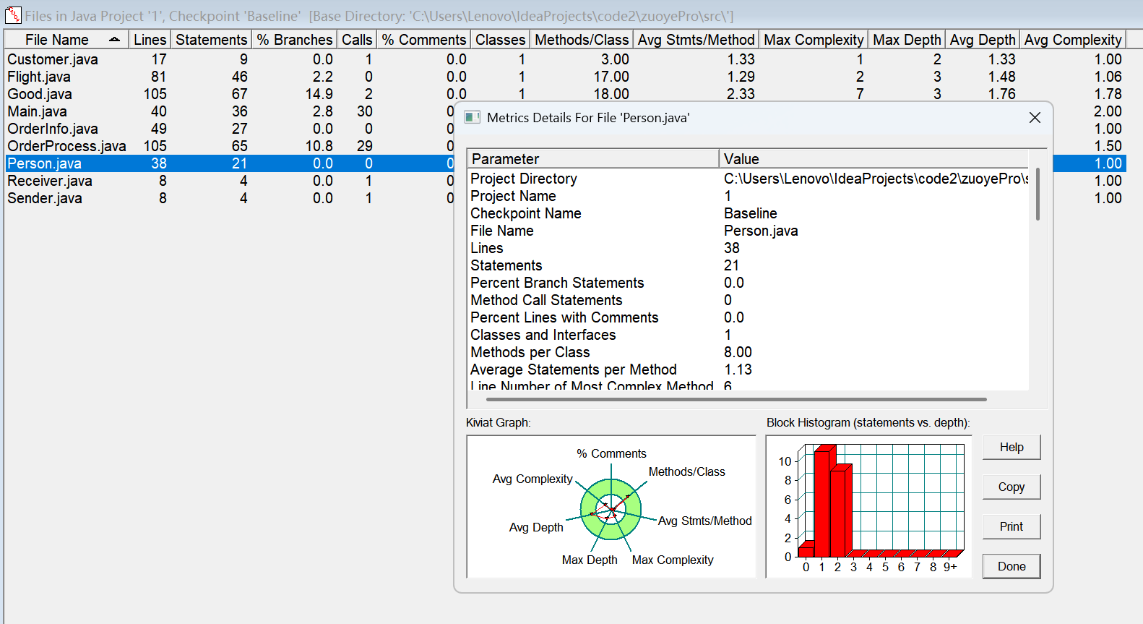The height and width of the screenshot is (624, 1143).
Task: Click the Block Histogram chart
Action: [868, 506]
